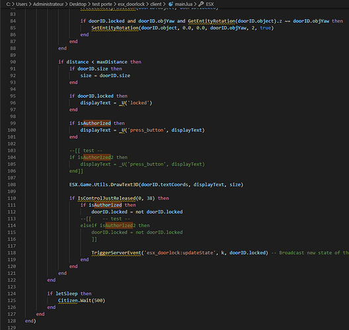Click the Citizen.Wait(500) statement
Viewport: 349px width, 330px height.
pos(81,300)
